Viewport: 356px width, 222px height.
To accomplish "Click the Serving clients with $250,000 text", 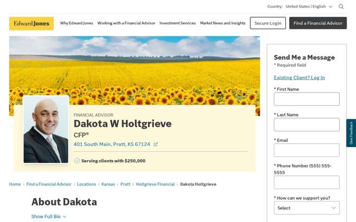I will click(x=113, y=161).
